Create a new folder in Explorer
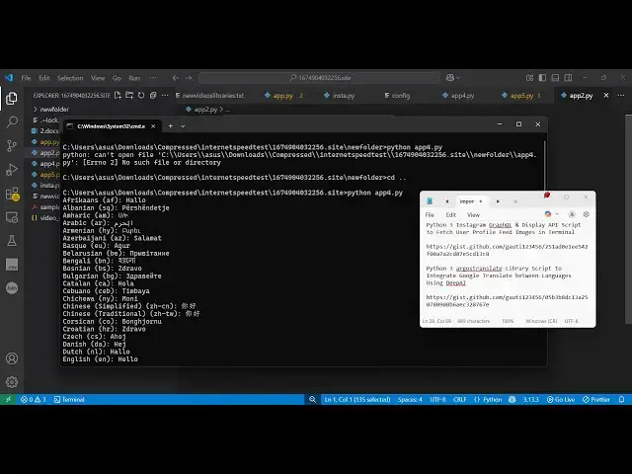Viewport: 632px width, 474px height. (129, 96)
